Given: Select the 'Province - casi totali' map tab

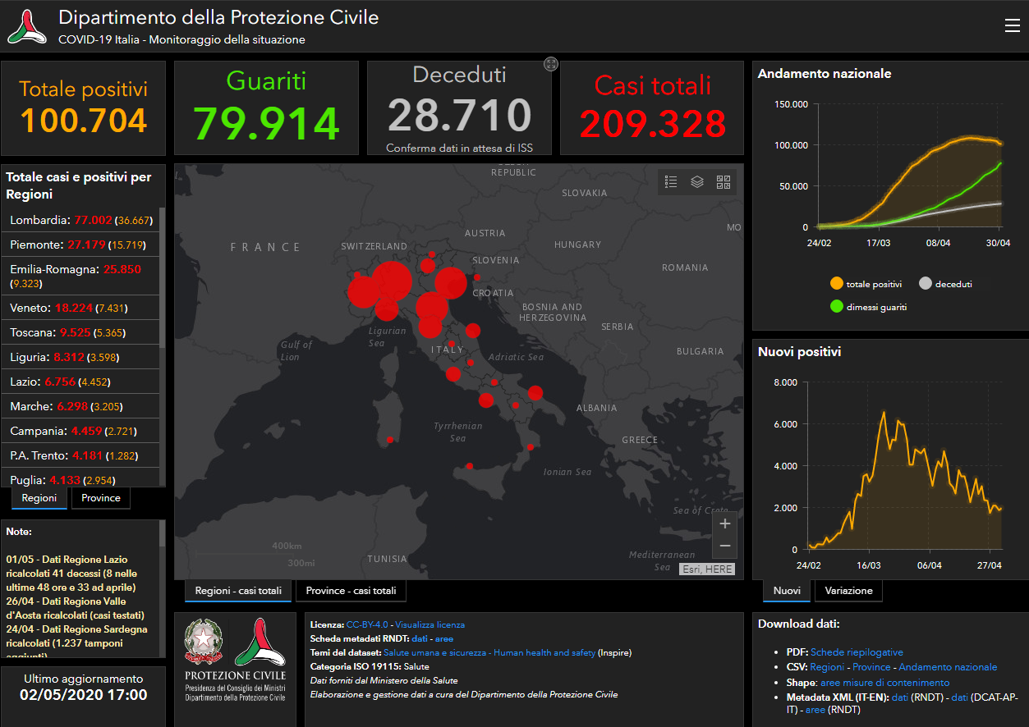Looking at the screenshot, I should pos(351,591).
